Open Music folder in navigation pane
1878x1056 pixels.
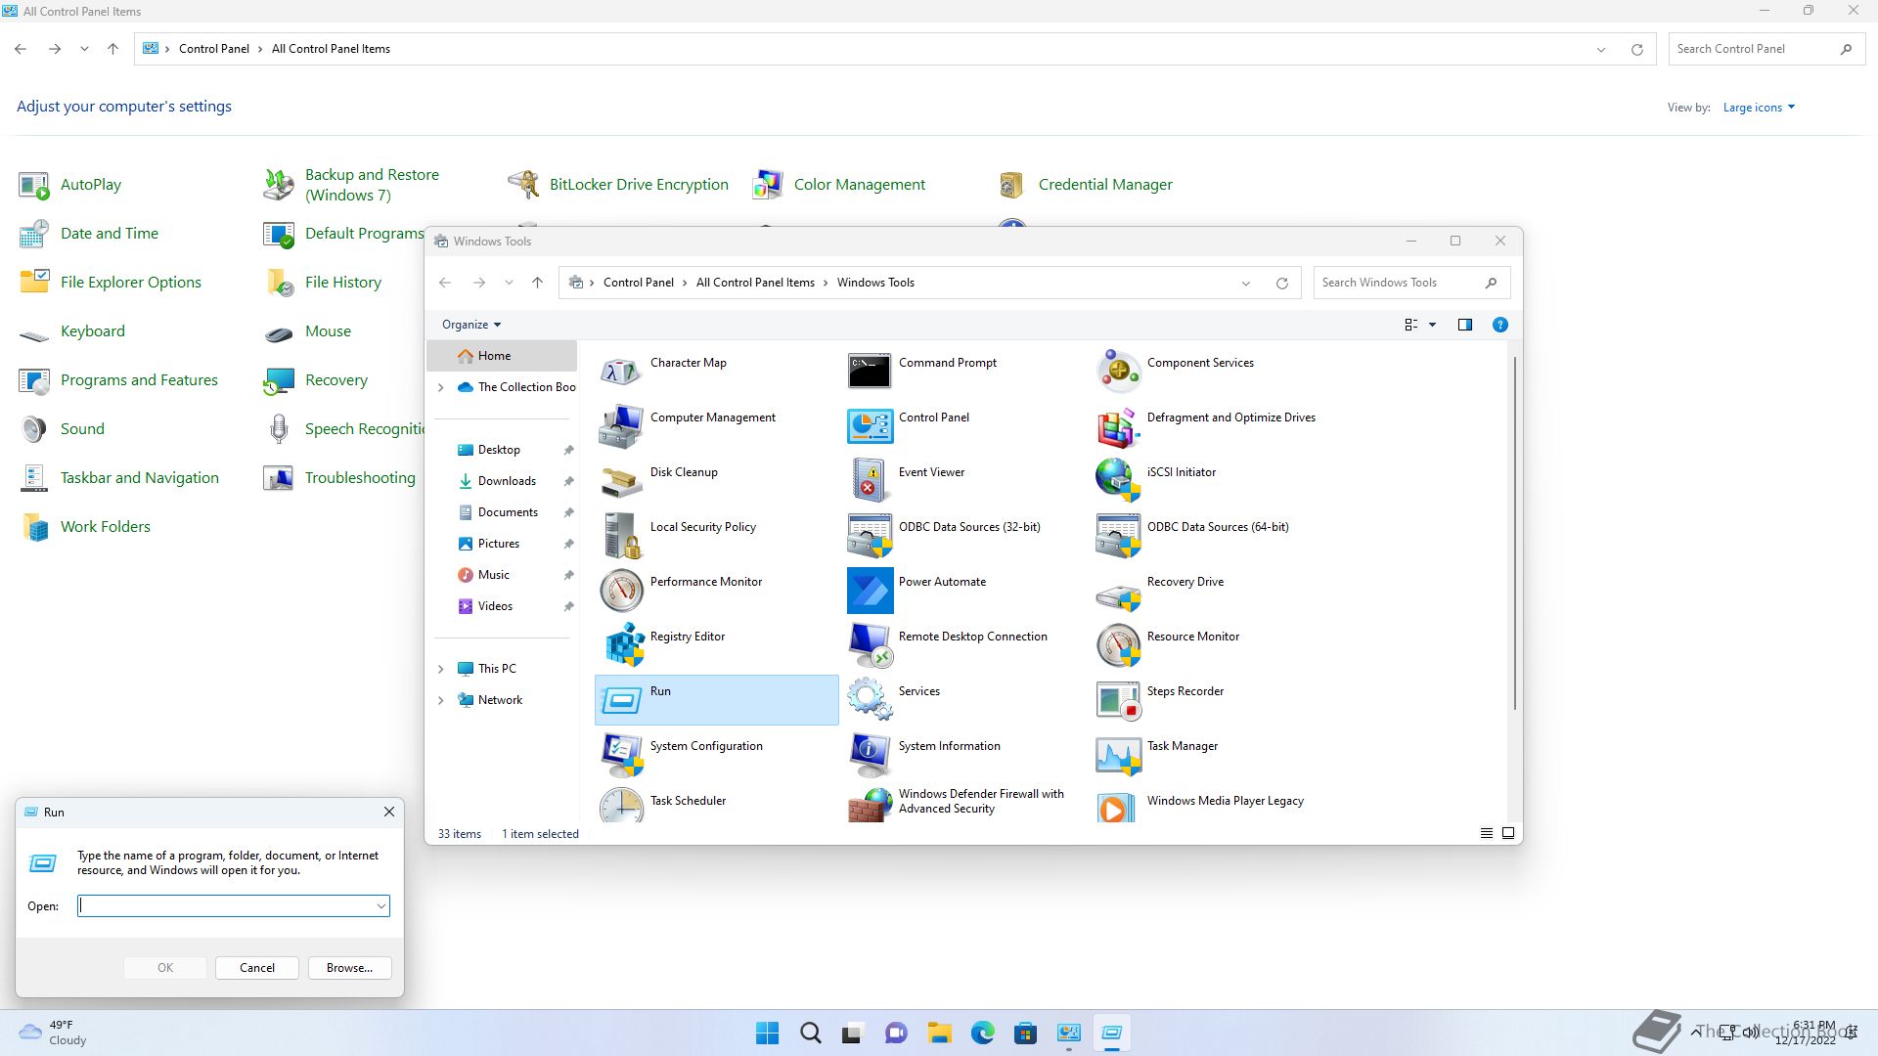494,575
